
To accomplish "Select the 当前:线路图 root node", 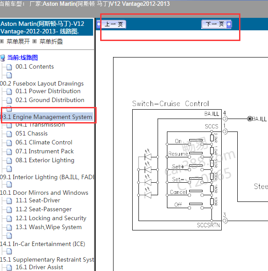I will (x=22, y=57).
